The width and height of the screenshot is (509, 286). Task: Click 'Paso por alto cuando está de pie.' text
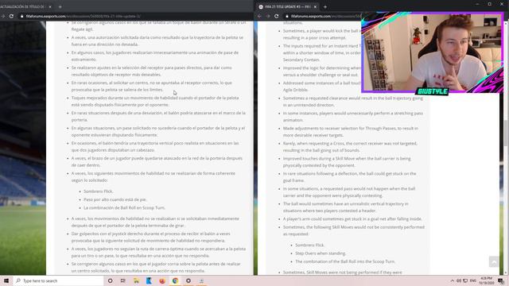point(115,199)
